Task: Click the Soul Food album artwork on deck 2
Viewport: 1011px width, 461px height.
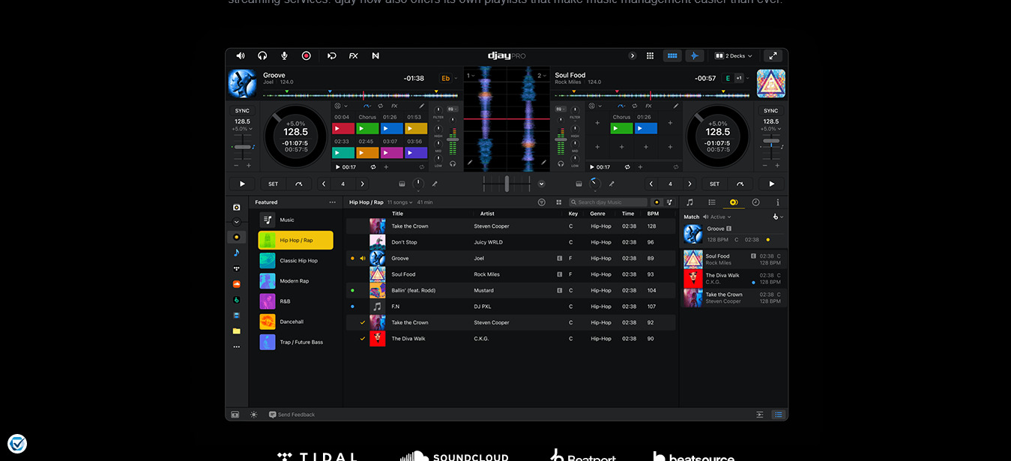Action: click(771, 83)
